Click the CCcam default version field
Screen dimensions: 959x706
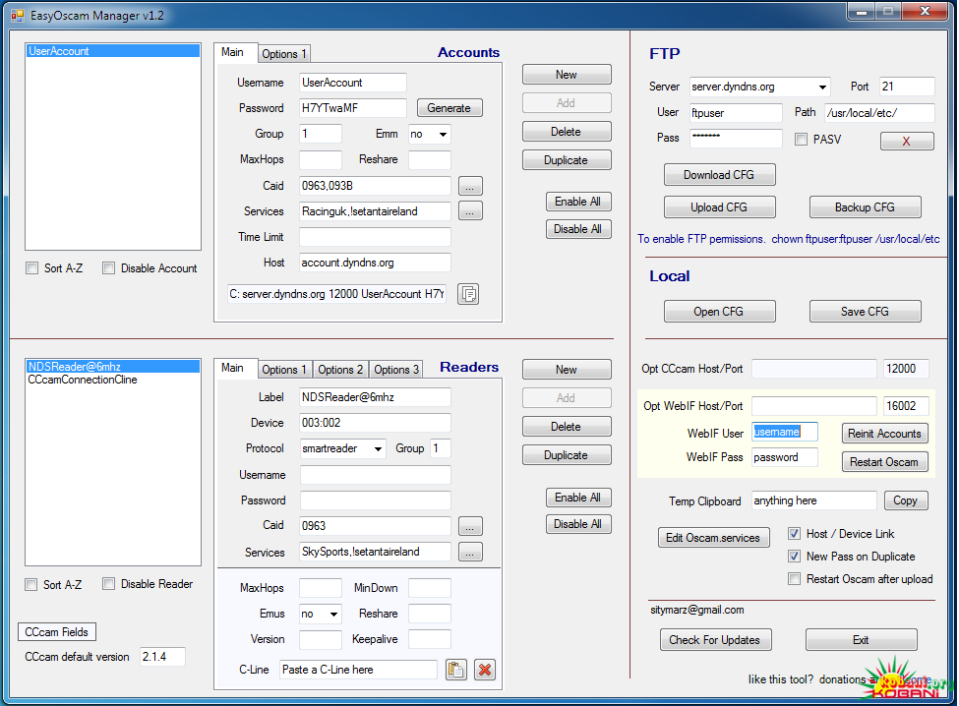(162, 657)
